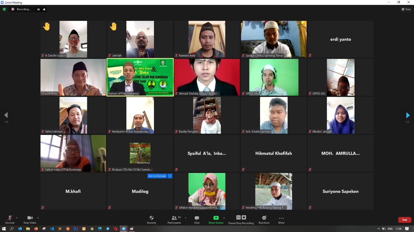Open options menu beside Ask to Unmute
This screenshot has height=232, width=414.
(x=170, y=176)
